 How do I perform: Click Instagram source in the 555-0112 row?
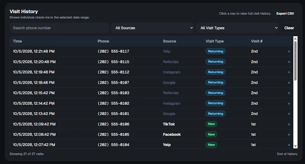(x=172, y=72)
